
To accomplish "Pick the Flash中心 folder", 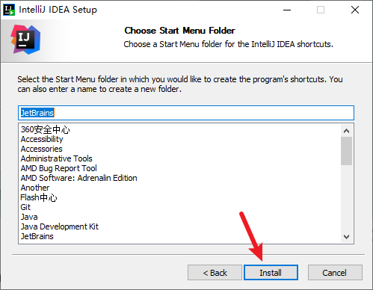I will coord(39,197).
